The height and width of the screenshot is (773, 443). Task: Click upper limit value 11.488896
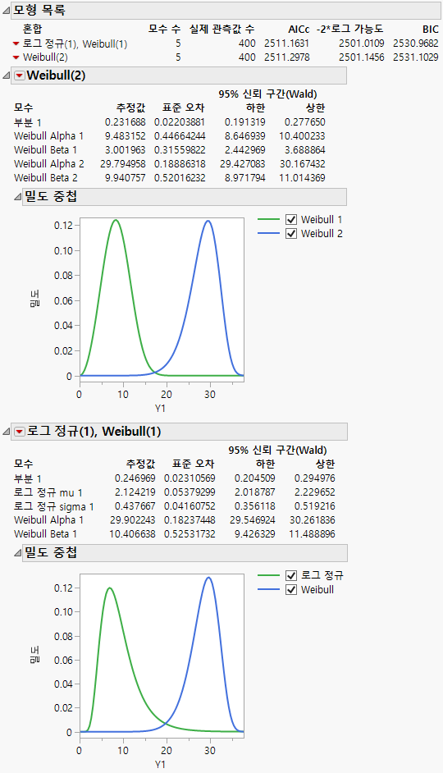(x=312, y=534)
